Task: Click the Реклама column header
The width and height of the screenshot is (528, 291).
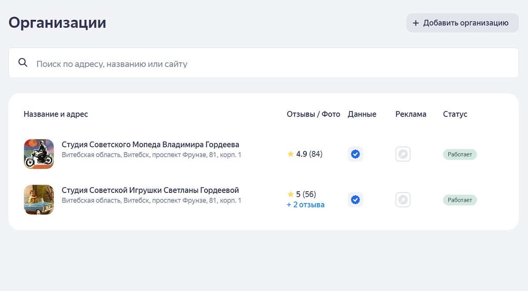Action: (x=411, y=114)
